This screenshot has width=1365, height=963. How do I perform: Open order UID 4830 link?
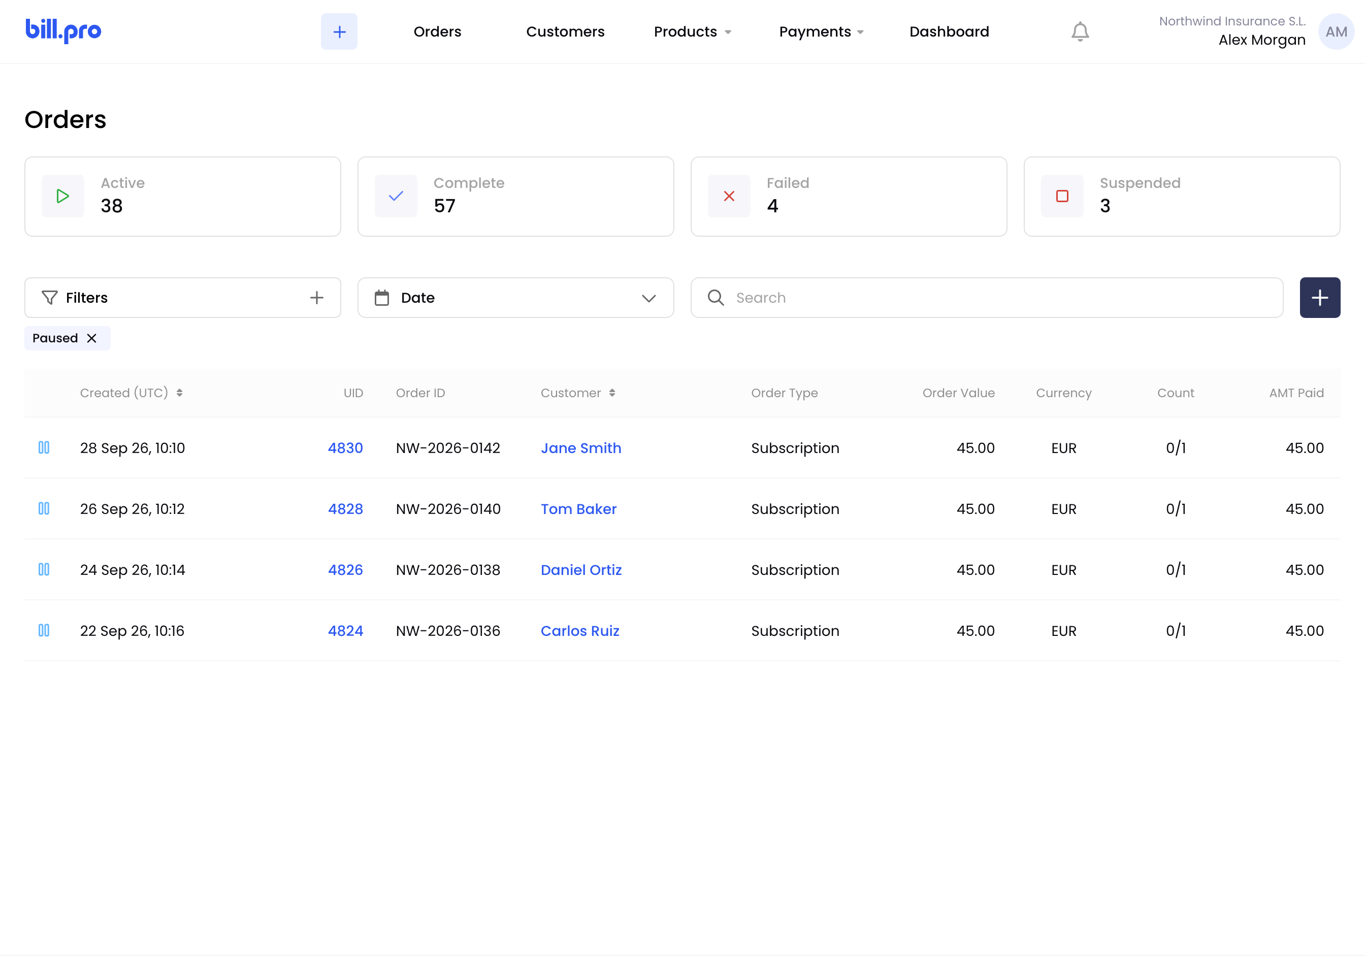click(345, 447)
